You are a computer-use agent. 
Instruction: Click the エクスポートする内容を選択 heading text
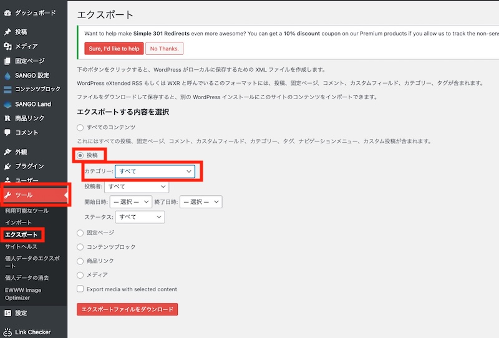(x=123, y=112)
